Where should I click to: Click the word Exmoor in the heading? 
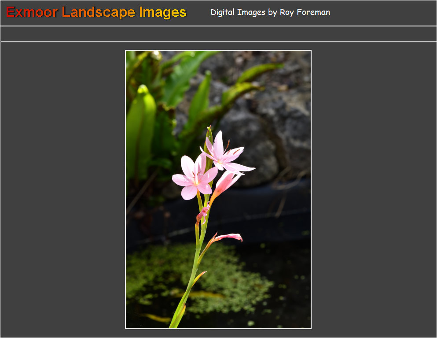tap(32, 12)
